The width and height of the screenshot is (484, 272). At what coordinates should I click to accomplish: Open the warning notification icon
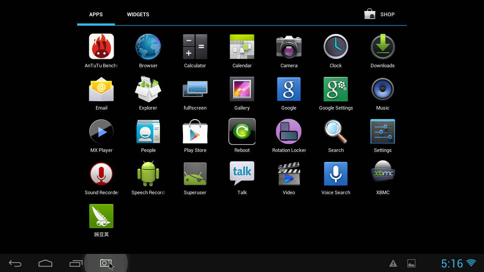[393, 263]
